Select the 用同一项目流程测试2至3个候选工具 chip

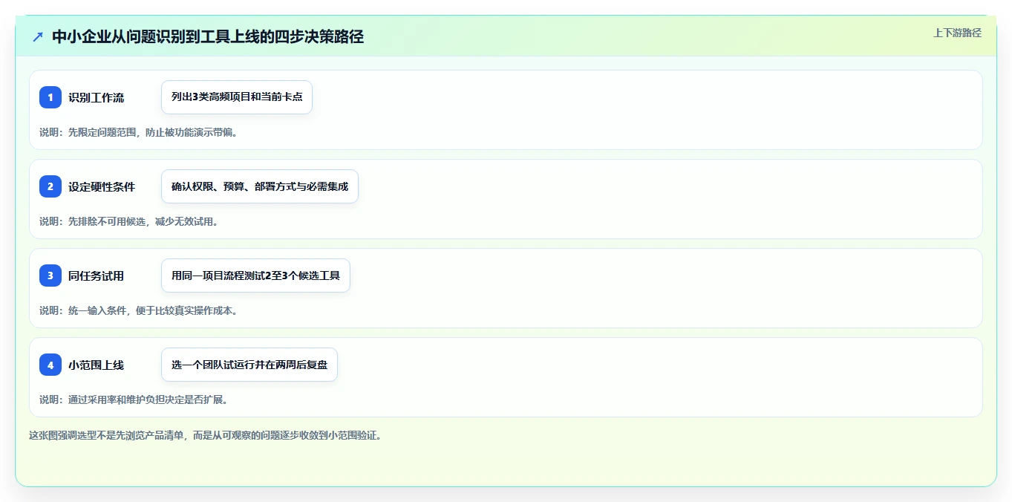[255, 276]
